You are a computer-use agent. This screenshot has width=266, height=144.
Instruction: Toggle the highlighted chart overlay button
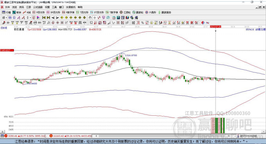click(x=34, y=18)
